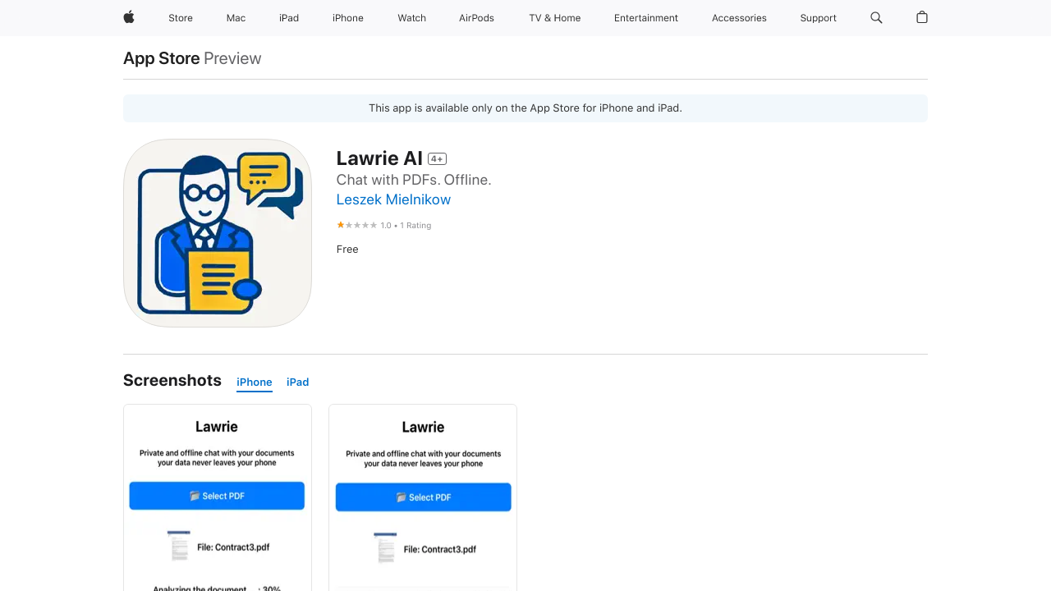
Task: Click the 'Screenshots' section heading
Action: coord(172,380)
